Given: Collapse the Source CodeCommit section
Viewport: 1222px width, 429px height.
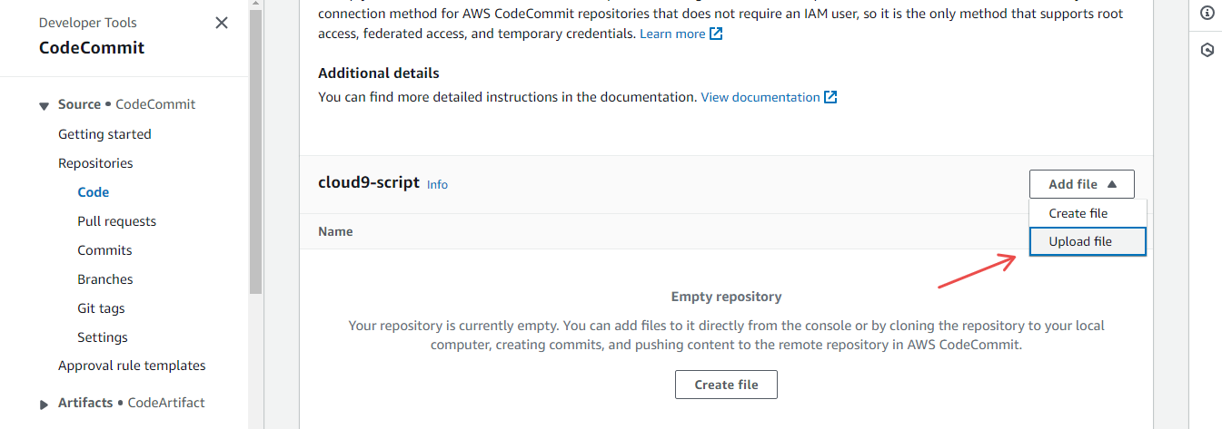Looking at the screenshot, I should coord(44,105).
